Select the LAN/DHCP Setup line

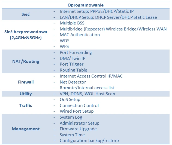point(108,17)
